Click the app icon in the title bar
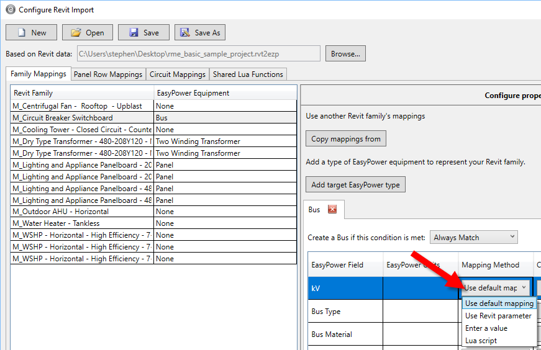The image size is (541, 350). click(10, 9)
